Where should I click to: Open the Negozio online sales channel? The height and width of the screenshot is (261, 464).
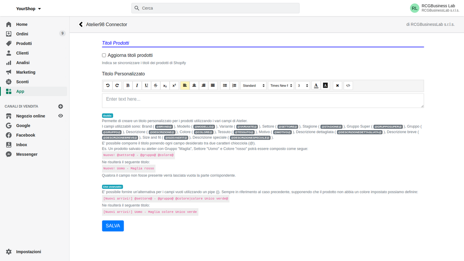[x=31, y=116]
